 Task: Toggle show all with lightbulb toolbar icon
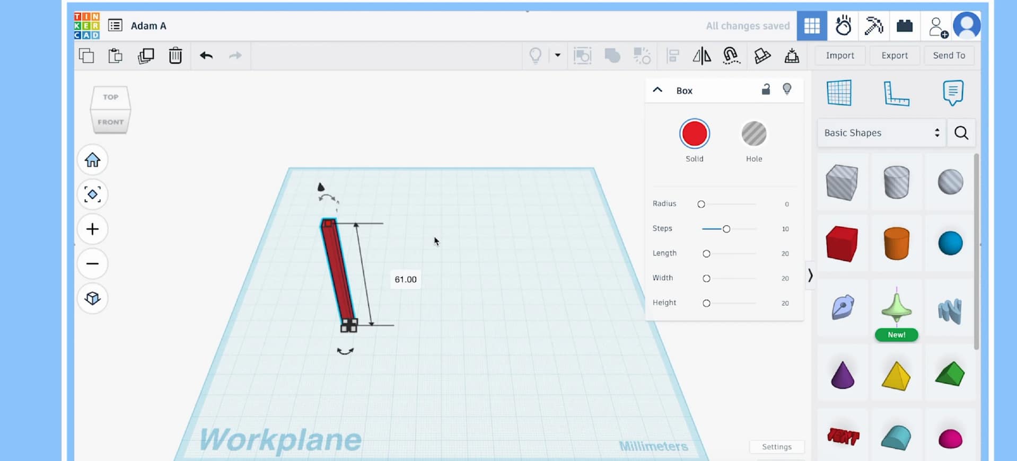point(536,55)
